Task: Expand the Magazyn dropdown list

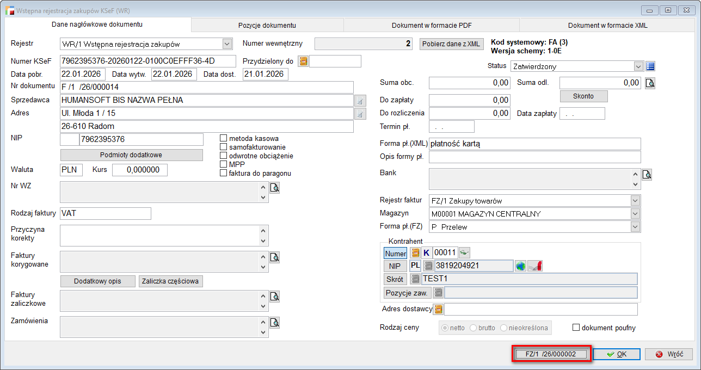Action: point(635,214)
